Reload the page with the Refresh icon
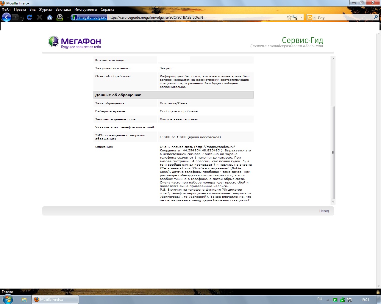 pos(29,17)
